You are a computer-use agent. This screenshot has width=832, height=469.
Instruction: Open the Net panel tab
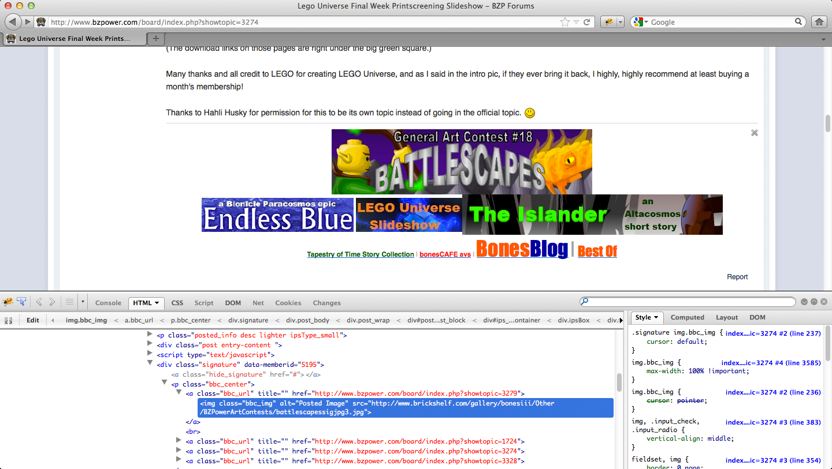point(258,303)
